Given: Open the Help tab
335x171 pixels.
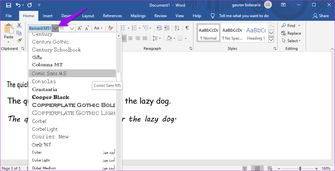Looking at the screenshot, I should (197, 16).
